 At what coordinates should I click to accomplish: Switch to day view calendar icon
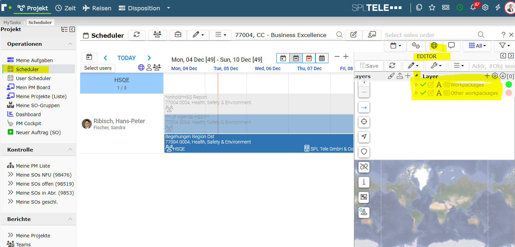283,58
